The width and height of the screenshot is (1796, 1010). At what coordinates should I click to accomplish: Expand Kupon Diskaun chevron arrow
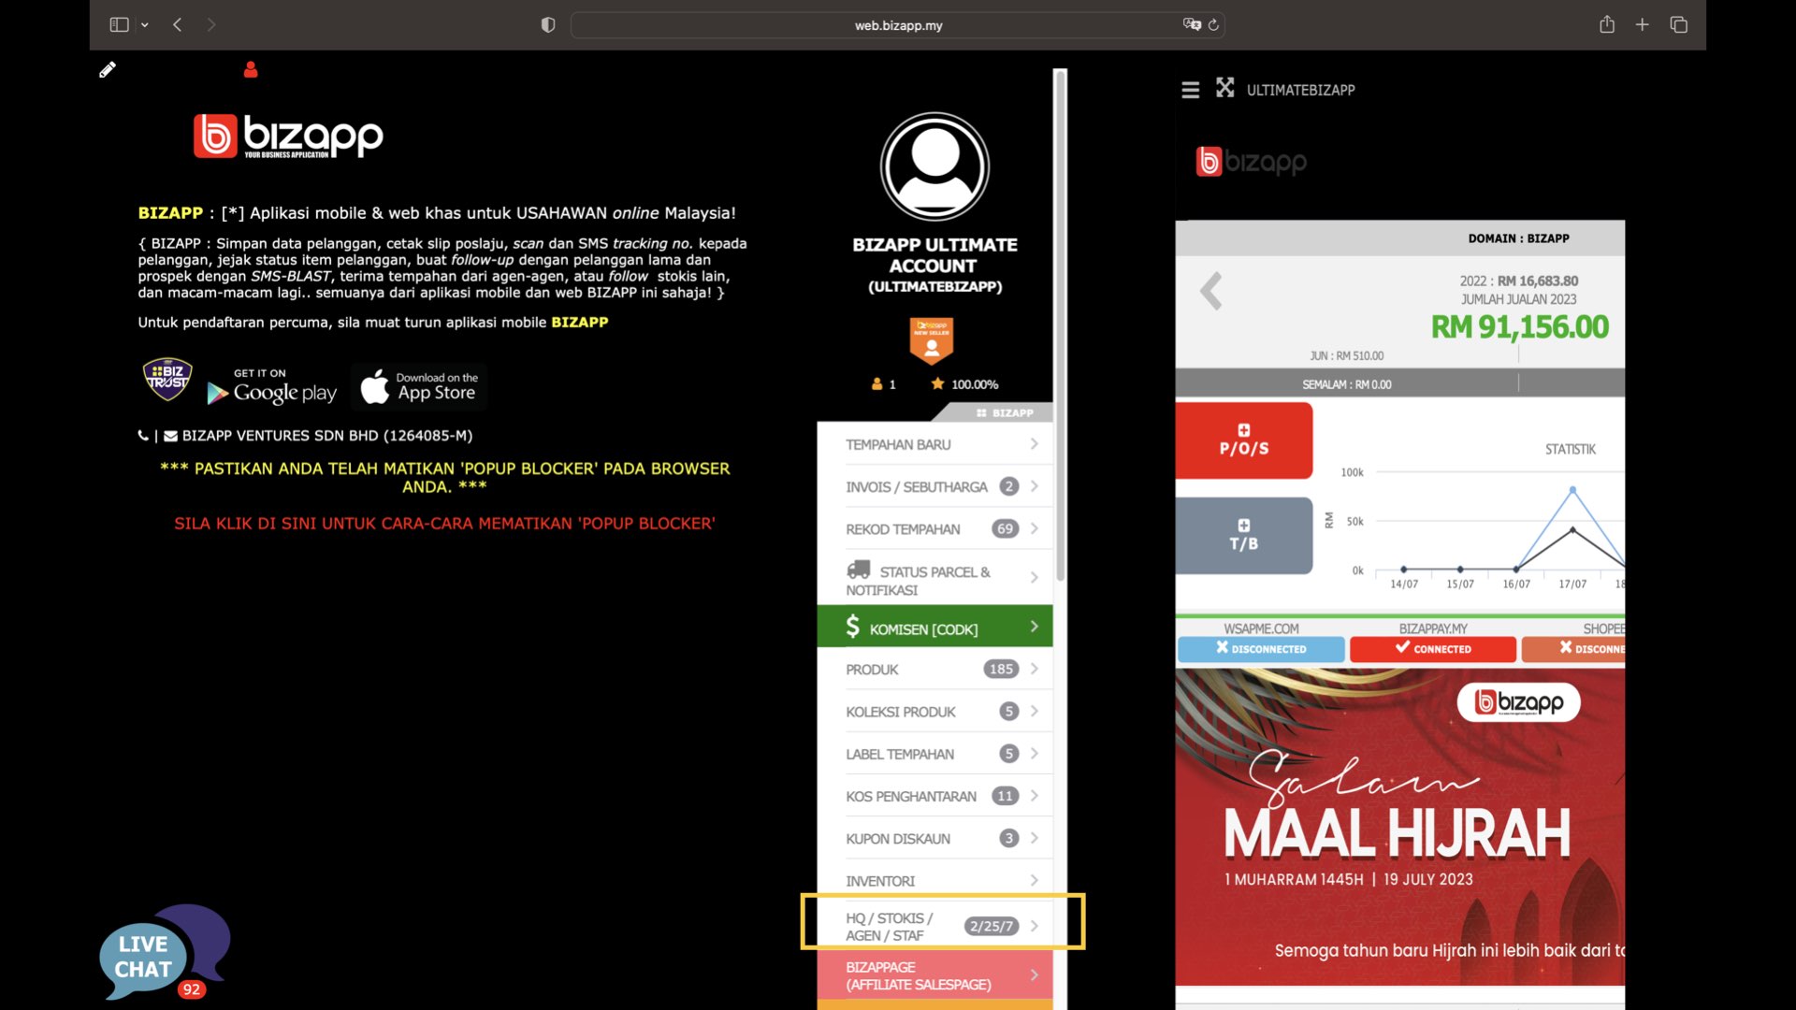pyautogui.click(x=1034, y=838)
